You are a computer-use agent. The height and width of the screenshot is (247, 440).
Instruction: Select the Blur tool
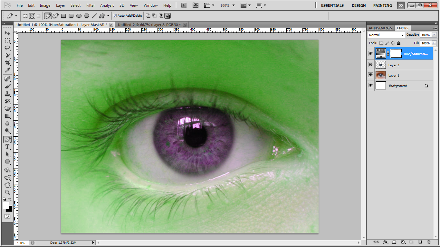(7, 123)
